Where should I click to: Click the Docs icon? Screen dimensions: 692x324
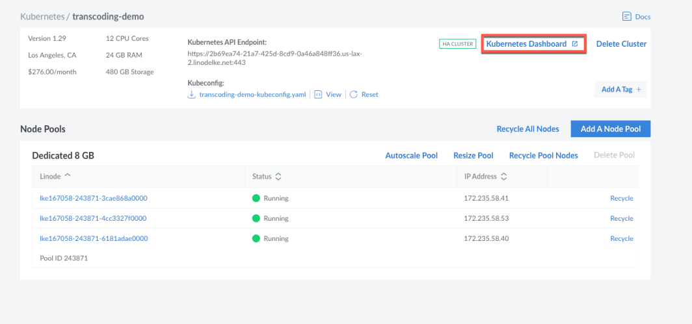627,17
